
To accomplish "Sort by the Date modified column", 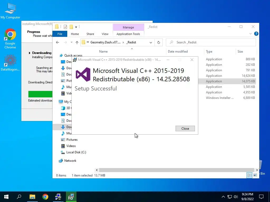I will pyautogui.click(x=178, y=51).
